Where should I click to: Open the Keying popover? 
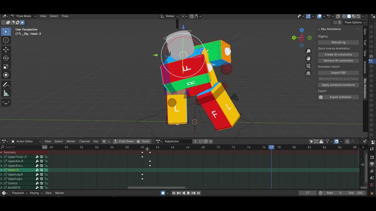coord(36,193)
